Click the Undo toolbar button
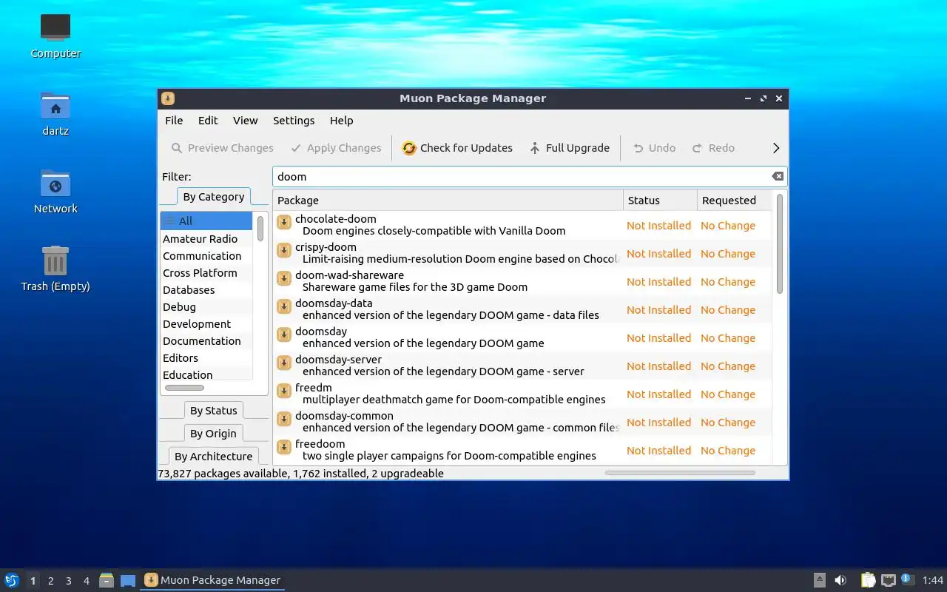Image resolution: width=947 pixels, height=592 pixels. click(654, 148)
